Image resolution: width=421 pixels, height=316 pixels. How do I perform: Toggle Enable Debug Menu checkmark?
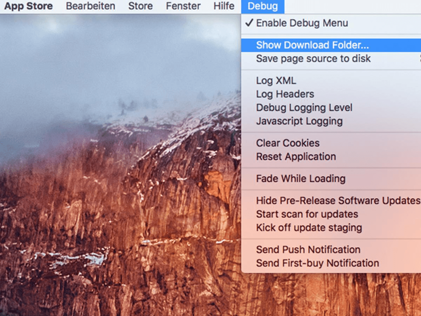(x=302, y=23)
